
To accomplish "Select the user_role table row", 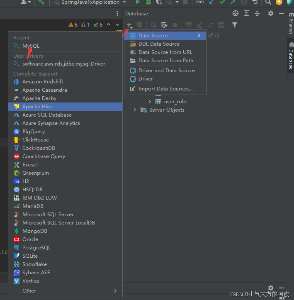I will [x=204, y=102].
